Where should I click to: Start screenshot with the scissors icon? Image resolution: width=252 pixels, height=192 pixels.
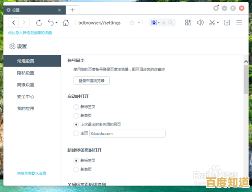coord(212,22)
